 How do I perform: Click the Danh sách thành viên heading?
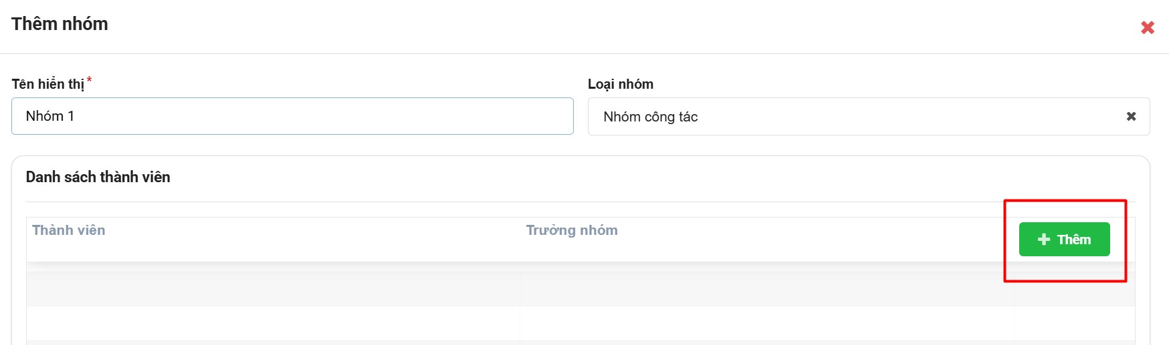click(98, 177)
